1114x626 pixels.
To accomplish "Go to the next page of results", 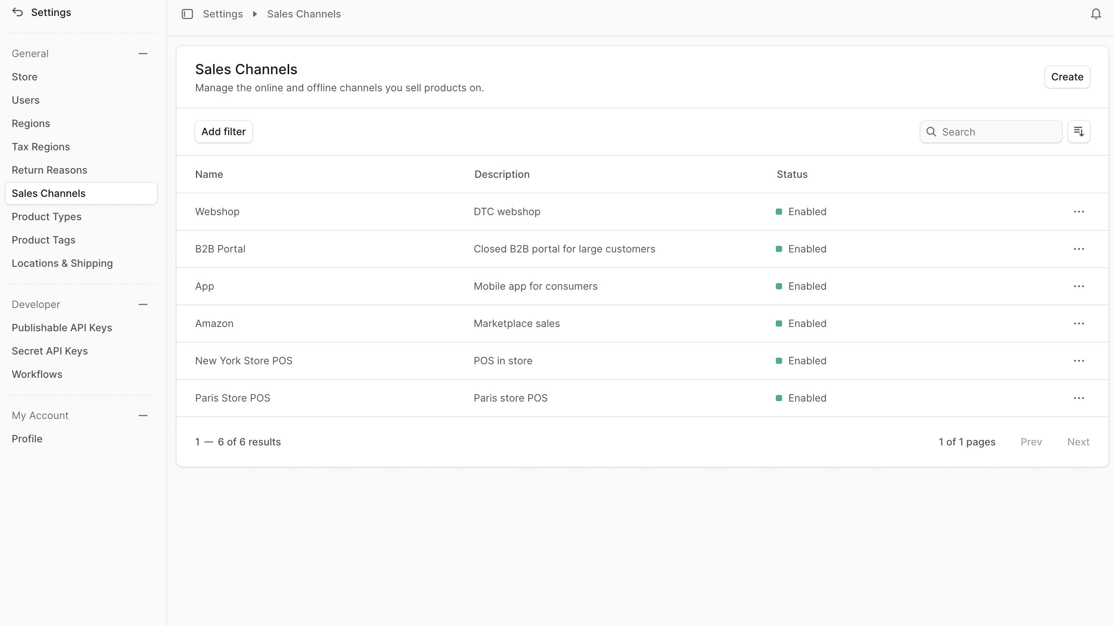I will 1079,442.
